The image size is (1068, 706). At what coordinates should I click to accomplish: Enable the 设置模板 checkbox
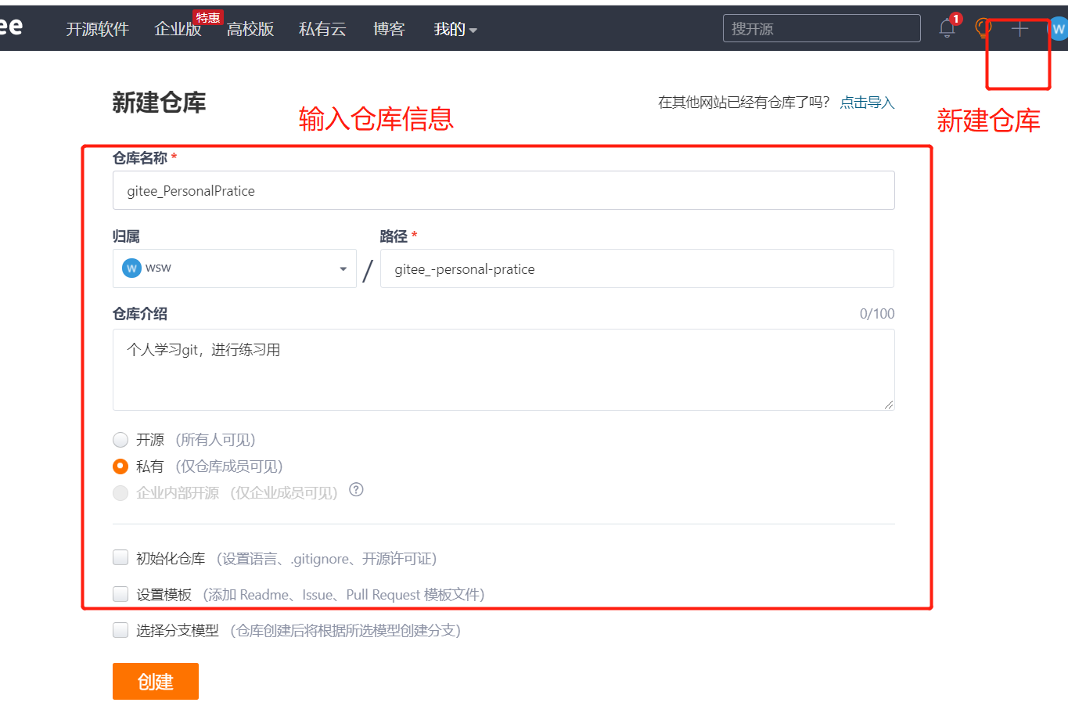point(120,594)
